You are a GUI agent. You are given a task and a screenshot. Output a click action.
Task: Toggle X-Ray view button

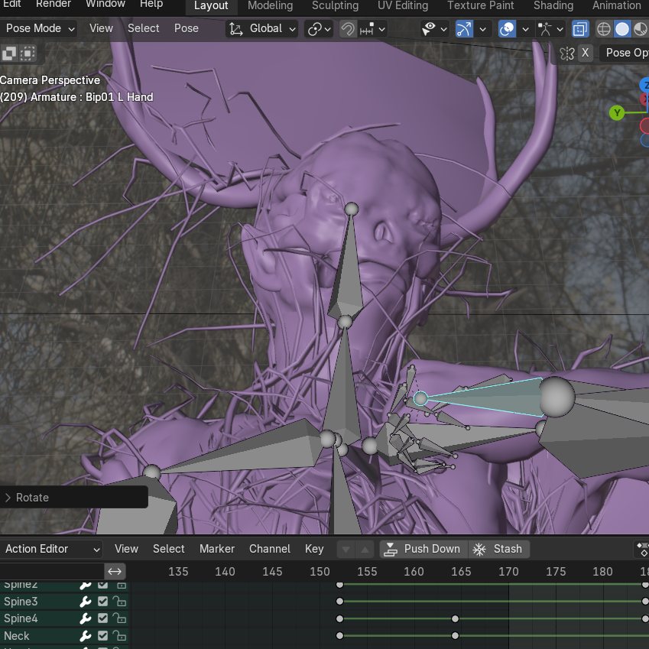point(580,29)
